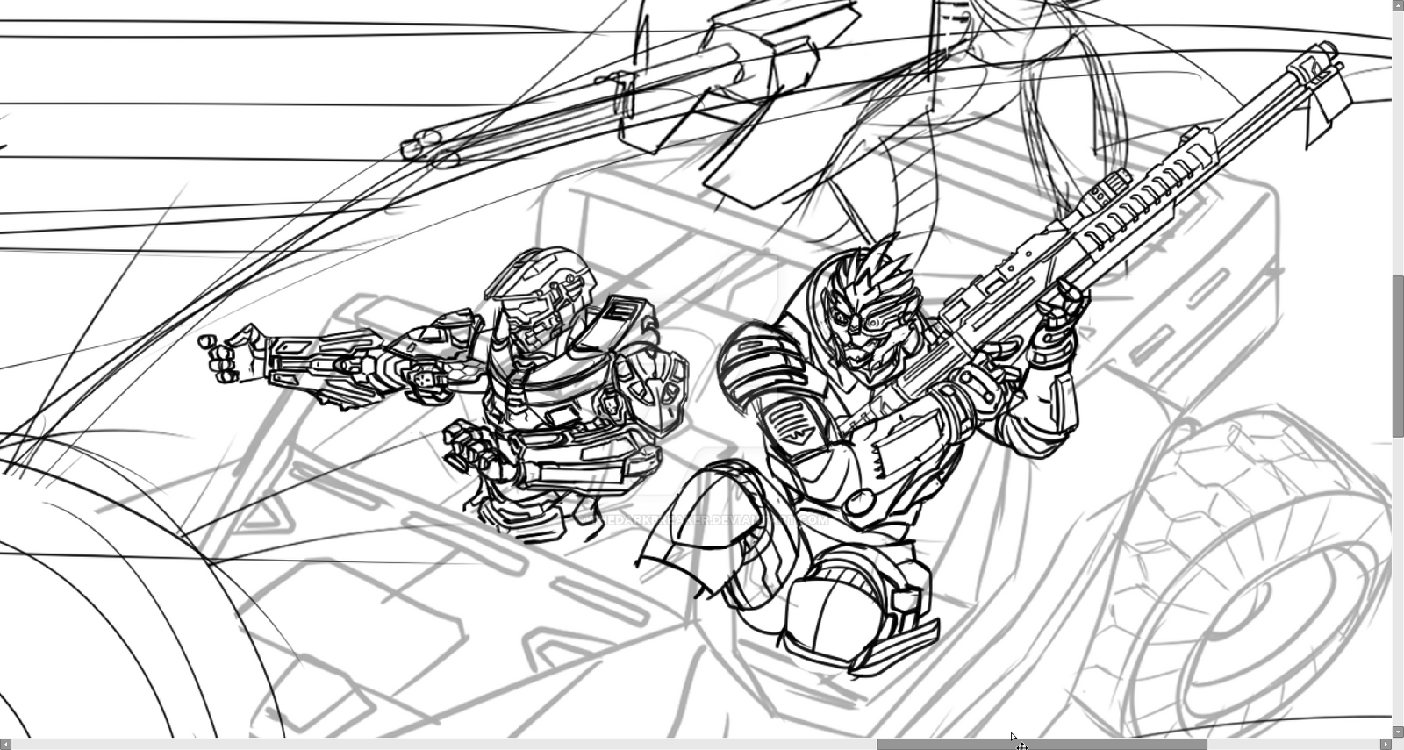Click the vertical scrollbar down arrow

pyautogui.click(x=1398, y=732)
